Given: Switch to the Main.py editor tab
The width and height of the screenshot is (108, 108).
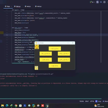Looking at the screenshot, I should point(17,6).
